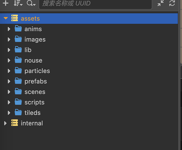This screenshot has width=182, height=150.
Task: Select the lib folder icon
Action: [x=18, y=50]
